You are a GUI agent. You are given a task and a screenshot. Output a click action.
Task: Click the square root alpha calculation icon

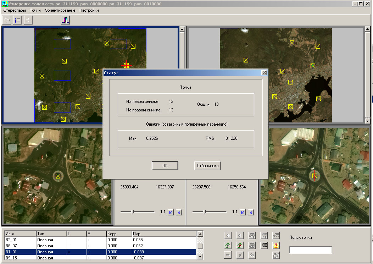275,235
